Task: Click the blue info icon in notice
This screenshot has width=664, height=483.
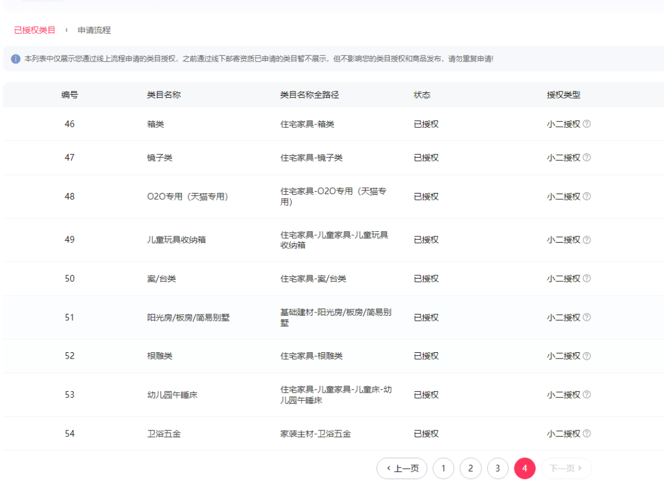Action: click(x=16, y=59)
